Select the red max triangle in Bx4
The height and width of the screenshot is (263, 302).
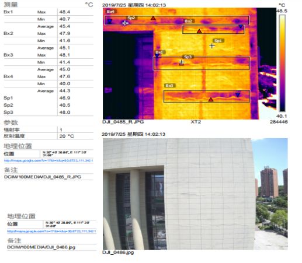153,18
